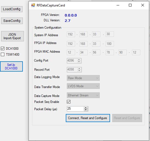Click the LoadConfig button

tap(12, 9)
